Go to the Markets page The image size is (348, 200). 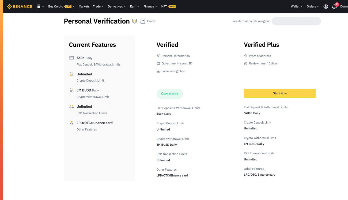pyautogui.click(x=84, y=6)
